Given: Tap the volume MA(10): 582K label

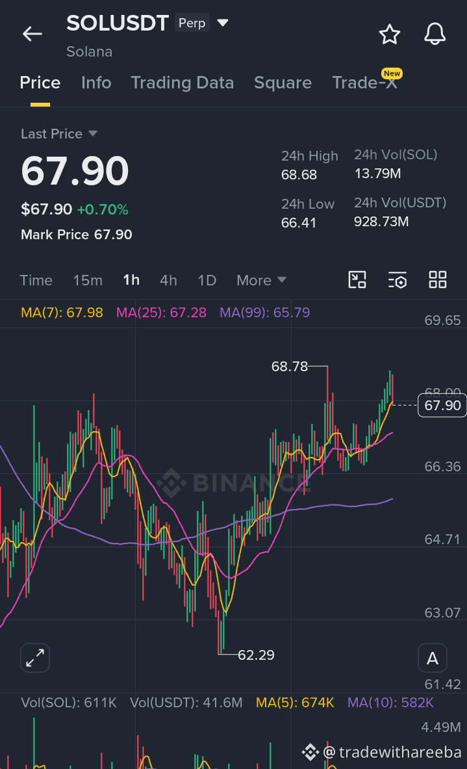Looking at the screenshot, I should [390, 702].
